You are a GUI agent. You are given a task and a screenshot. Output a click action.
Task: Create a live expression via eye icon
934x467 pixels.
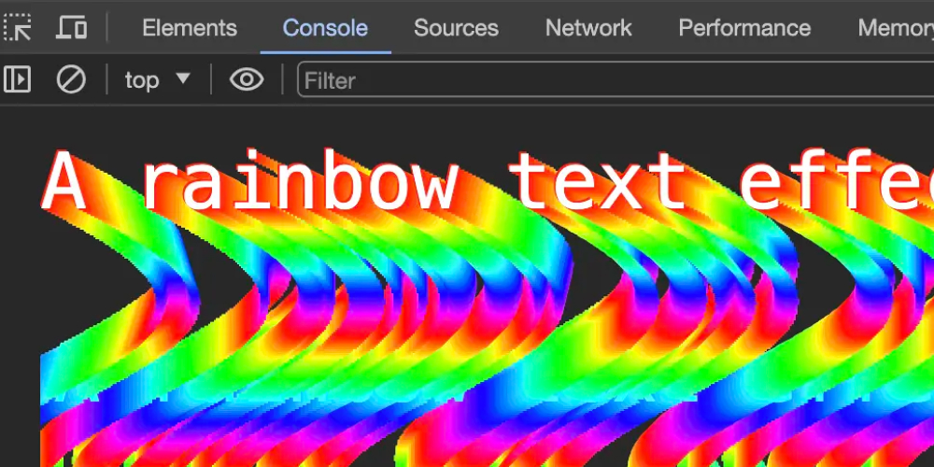coord(247,80)
